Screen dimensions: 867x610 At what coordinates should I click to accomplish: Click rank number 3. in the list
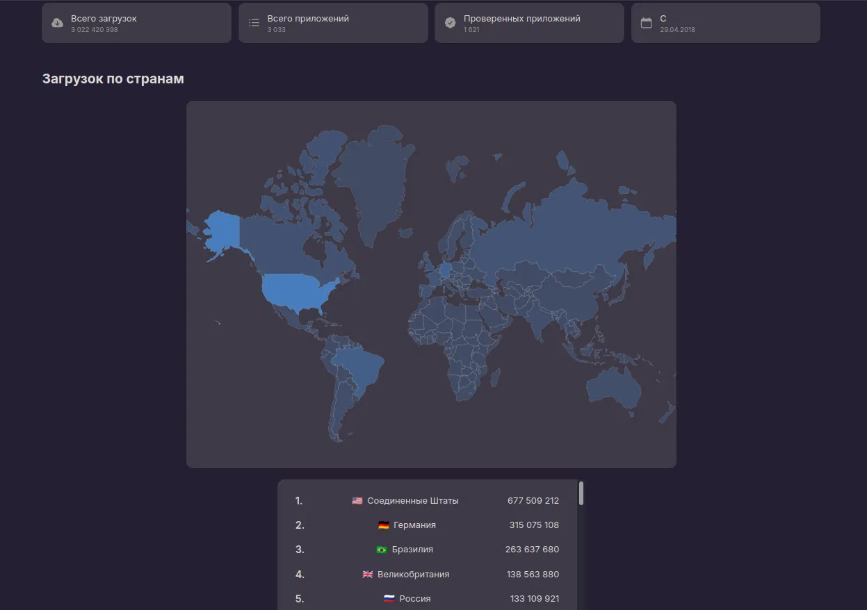(300, 550)
